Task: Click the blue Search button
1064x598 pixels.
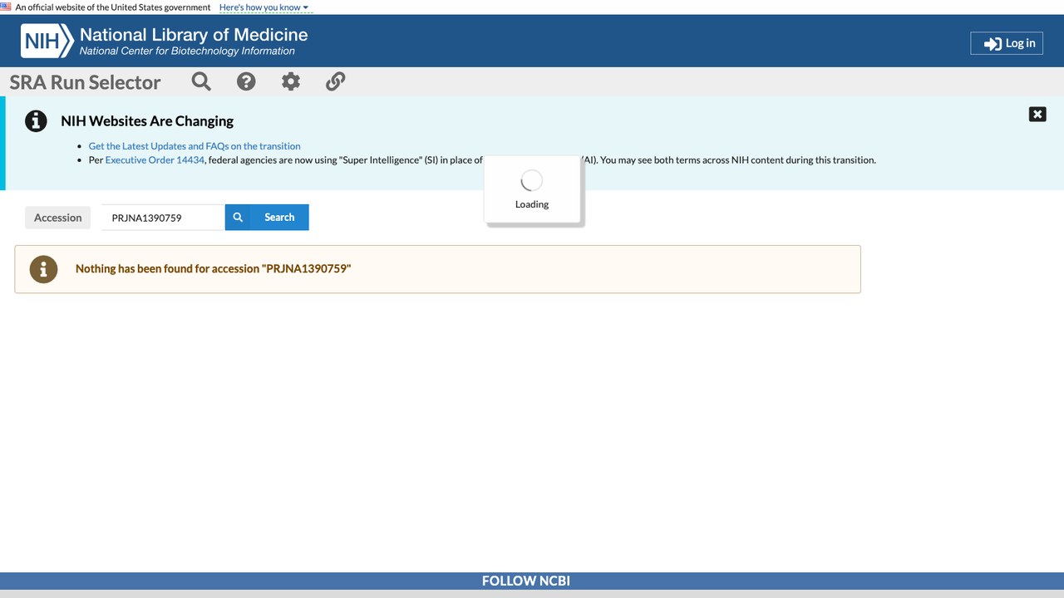Action: pyautogui.click(x=267, y=218)
